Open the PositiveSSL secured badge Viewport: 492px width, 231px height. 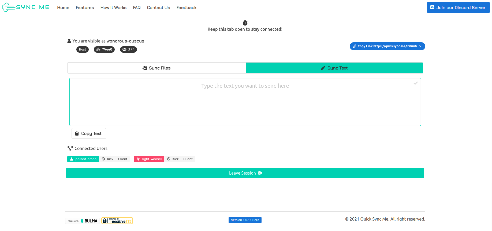pyautogui.click(x=117, y=221)
